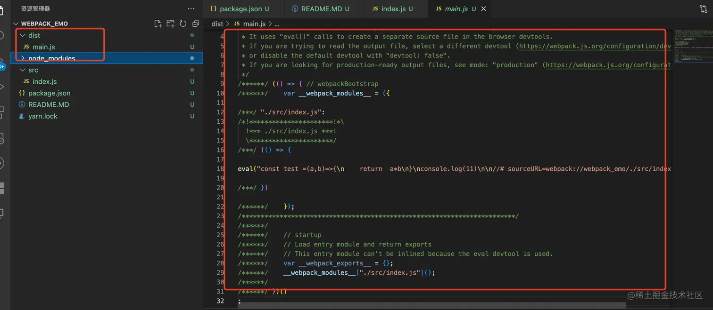The height and width of the screenshot is (310, 713).
Task: Click the Load entry module comment line
Action: (x=357, y=244)
